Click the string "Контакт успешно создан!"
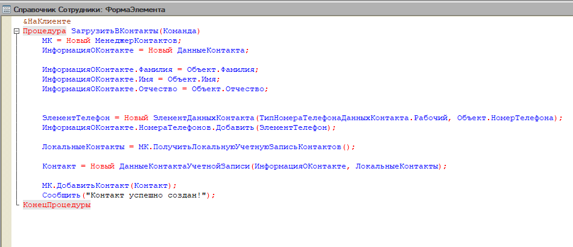 (x=146, y=196)
